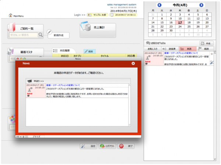The image size is (221, 165).
Task: Select April 24 in calendar
Action: [180, 26]
